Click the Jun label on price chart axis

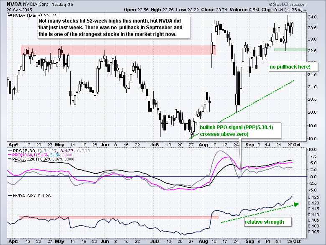[x=104, y=145]
